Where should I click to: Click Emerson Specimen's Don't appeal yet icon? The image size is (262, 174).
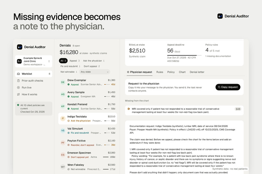pyautogui.click(x=69, y=157)
